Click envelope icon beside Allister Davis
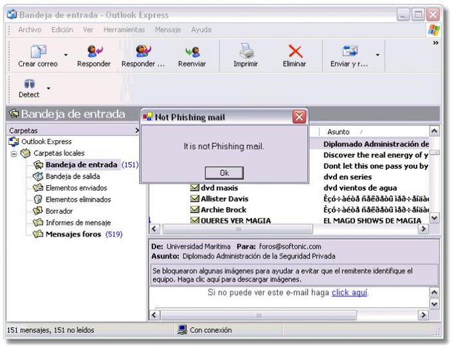Viewport: 452px width, 350px height. [x=195, y=199]
